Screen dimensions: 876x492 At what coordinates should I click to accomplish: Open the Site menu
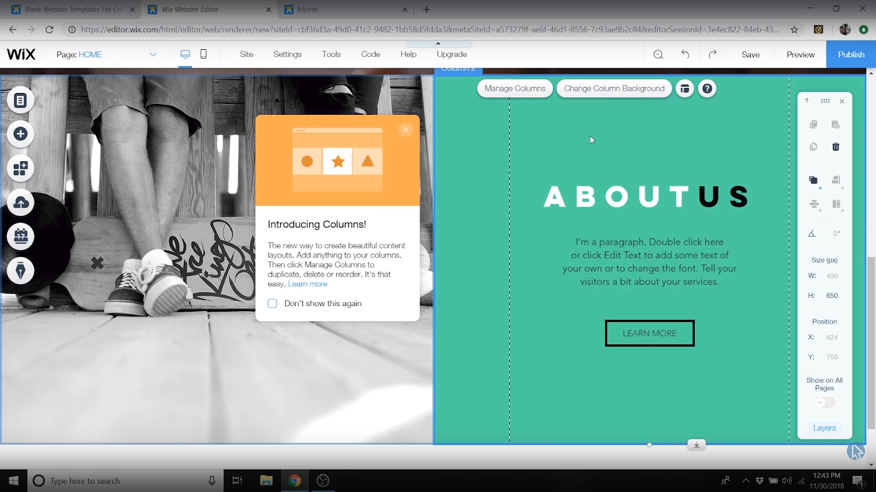coord(246,54)
